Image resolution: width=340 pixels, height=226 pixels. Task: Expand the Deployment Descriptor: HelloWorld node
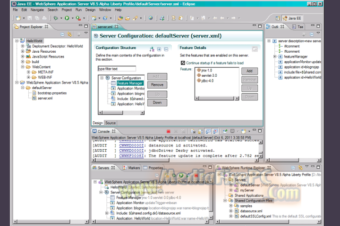pos(23,46)
